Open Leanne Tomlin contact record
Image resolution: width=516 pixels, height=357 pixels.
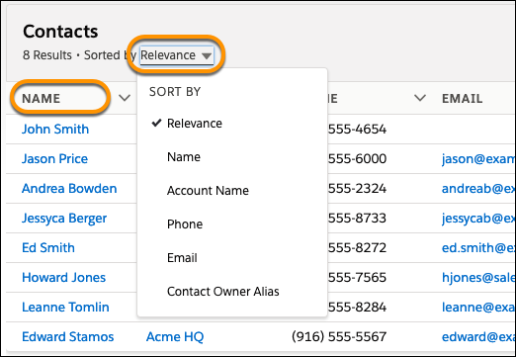coord(65,307)
